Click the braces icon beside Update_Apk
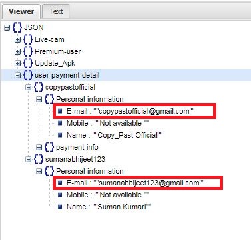 tap(28, 63)
